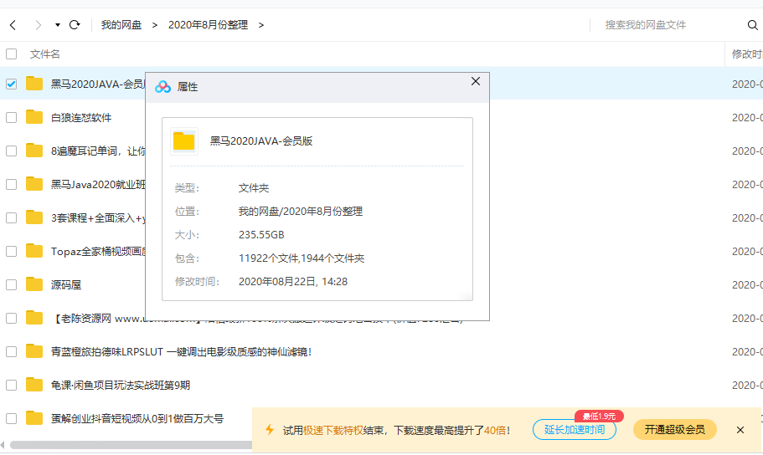Refresh the file list

75,25
